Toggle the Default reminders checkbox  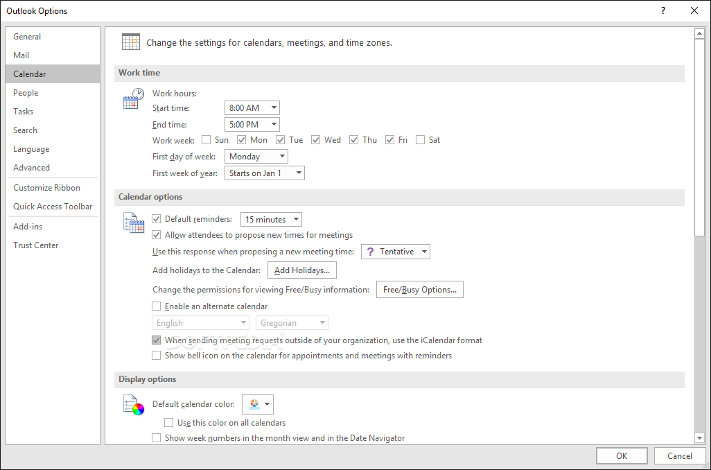tap(157, 218)
